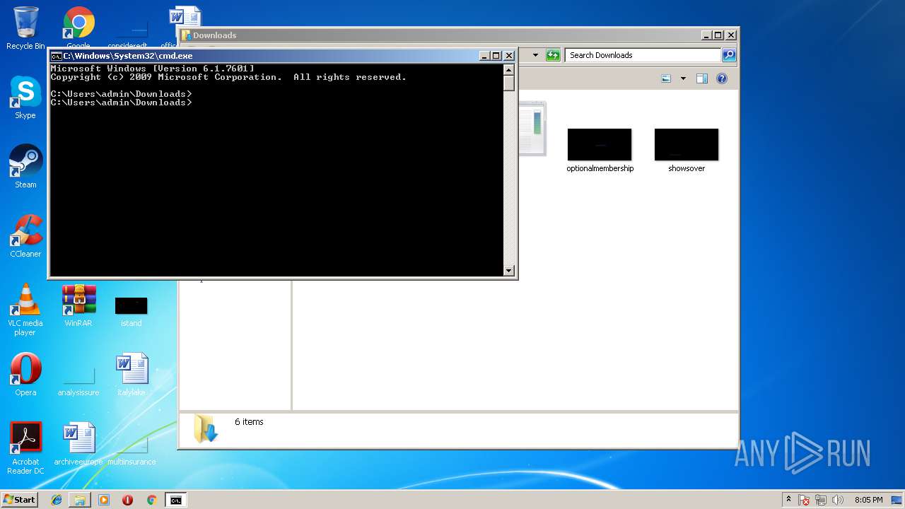Open network status tray icon

tap(822, 500)
